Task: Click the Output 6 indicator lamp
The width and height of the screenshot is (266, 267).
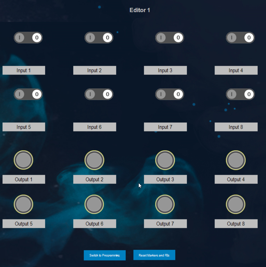Action: click(94, 204)
